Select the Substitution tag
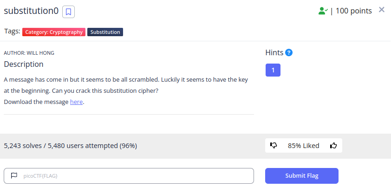 tap(105, 32)
